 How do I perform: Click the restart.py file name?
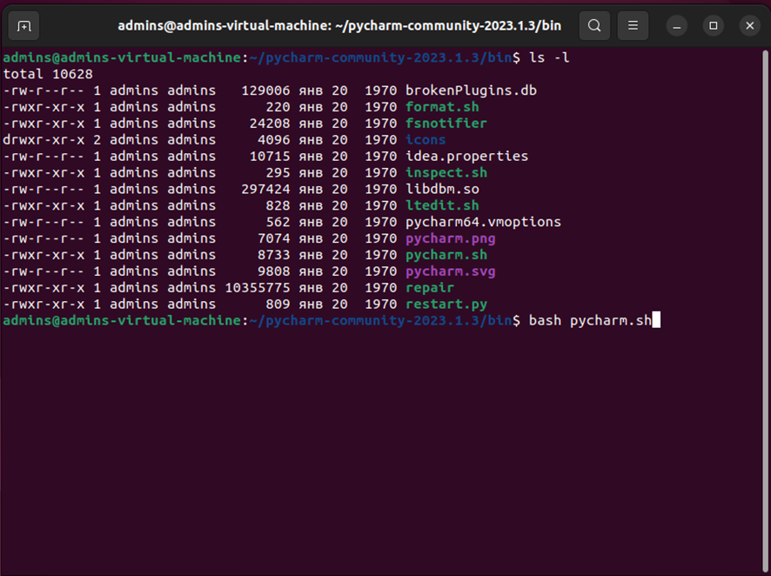pyautogui.click(x=446, y=305)
